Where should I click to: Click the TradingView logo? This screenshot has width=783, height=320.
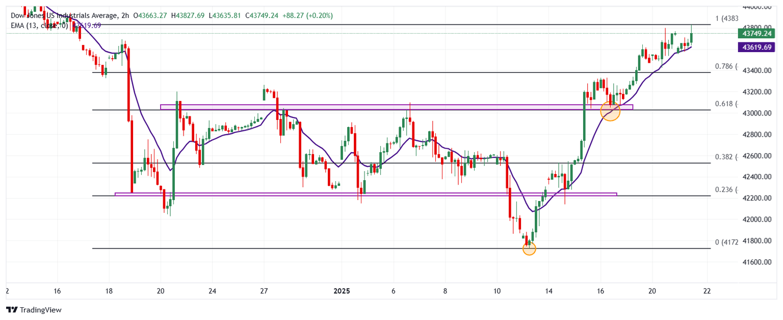(33, 310)
